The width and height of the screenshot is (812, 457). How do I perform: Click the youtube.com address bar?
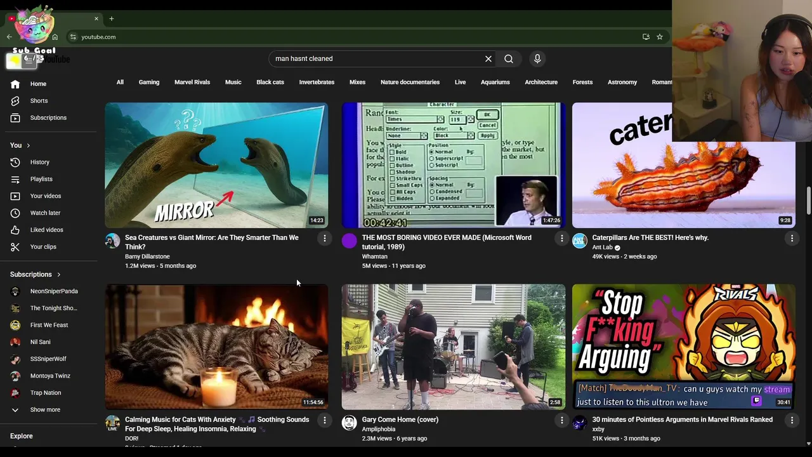tap(355, 37)
